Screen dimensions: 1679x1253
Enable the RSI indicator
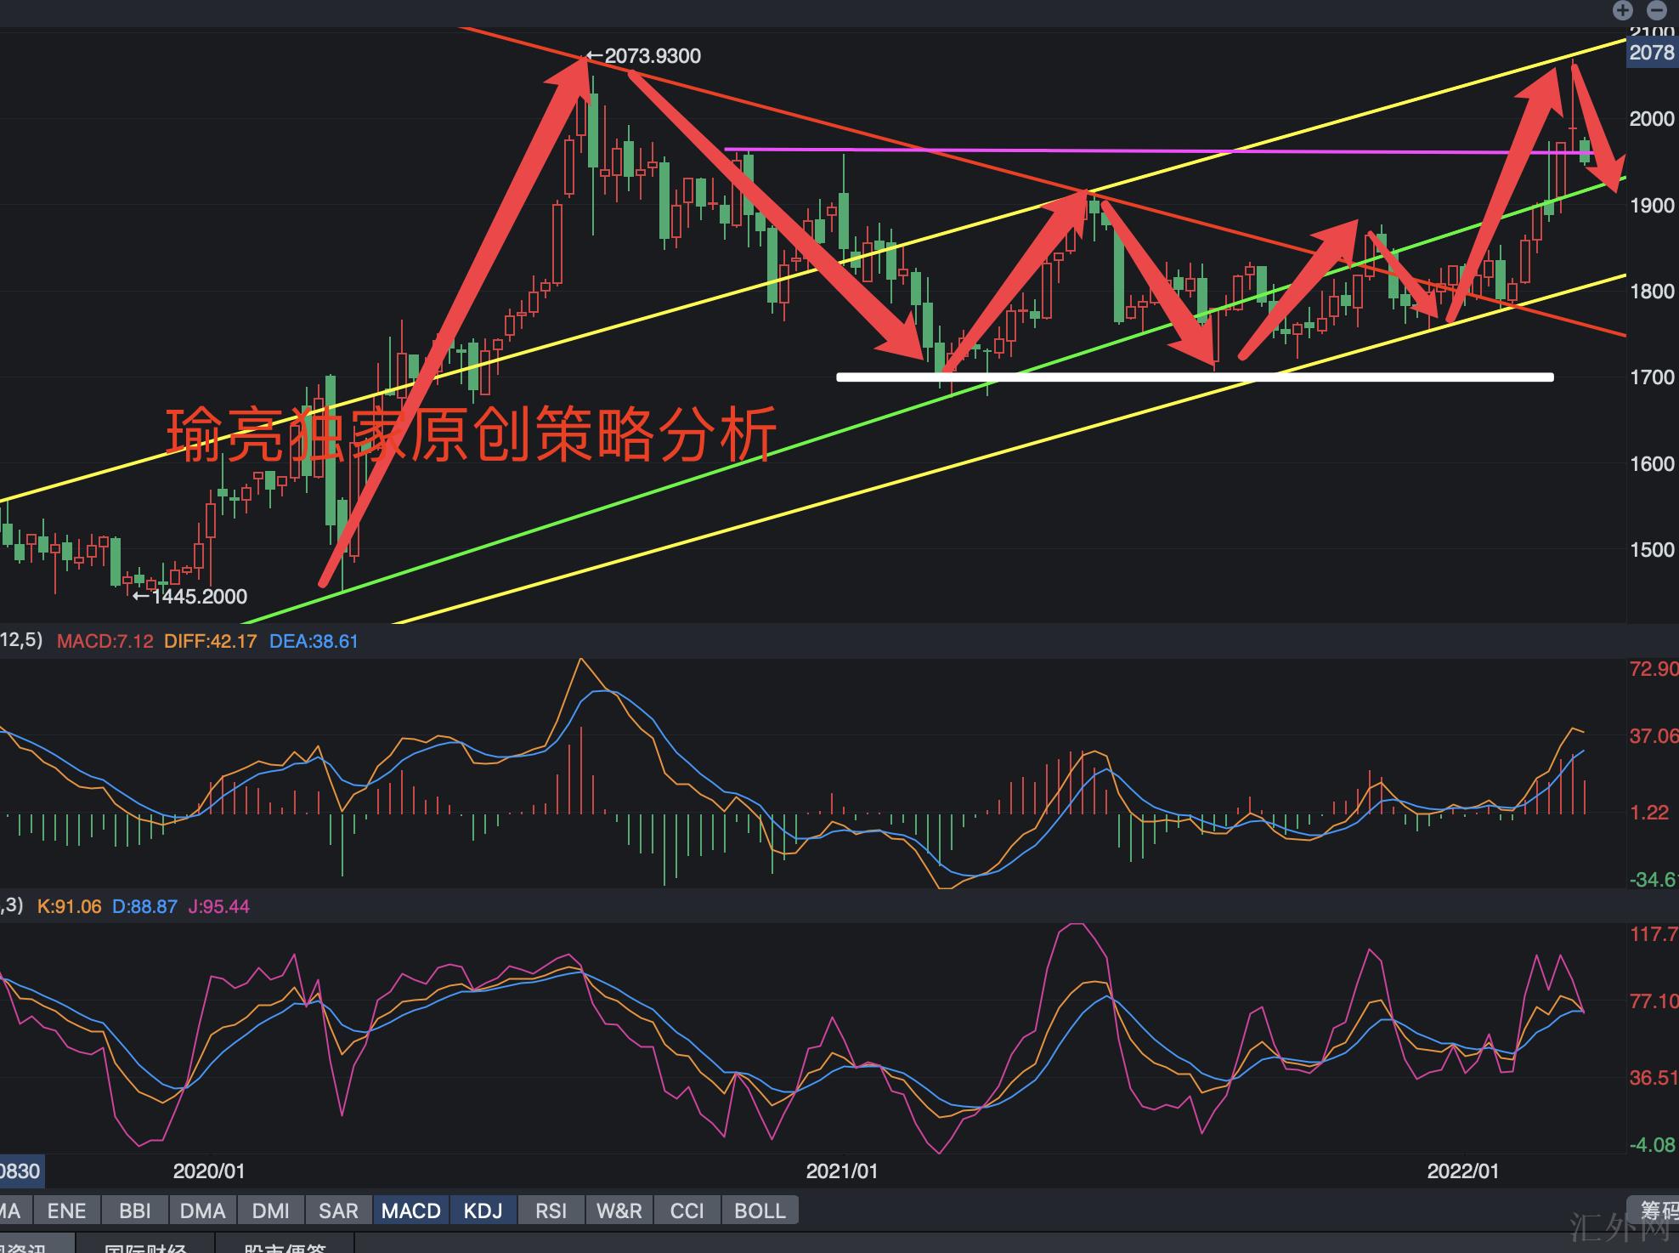(551, 1210)
